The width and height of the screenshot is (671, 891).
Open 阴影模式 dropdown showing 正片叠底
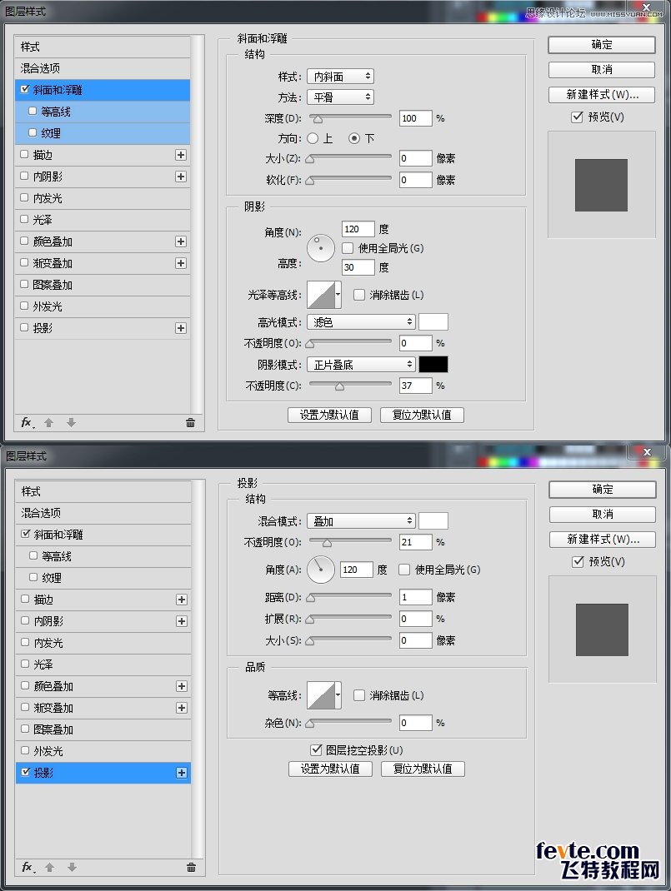click(361, 364)
